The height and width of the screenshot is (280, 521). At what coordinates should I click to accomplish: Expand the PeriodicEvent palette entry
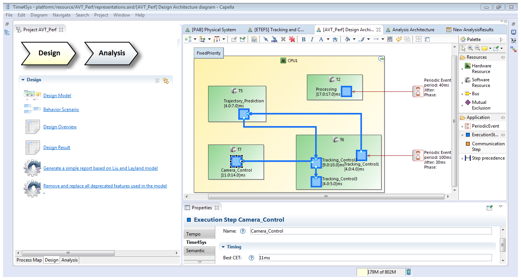pyautogui.click(x=463, y=126)
